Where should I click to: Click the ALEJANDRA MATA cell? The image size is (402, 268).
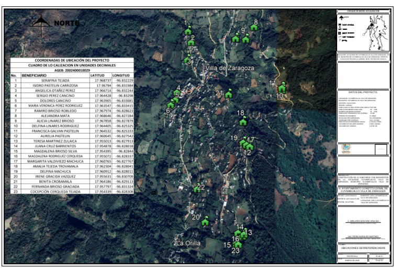coord(55,116)
